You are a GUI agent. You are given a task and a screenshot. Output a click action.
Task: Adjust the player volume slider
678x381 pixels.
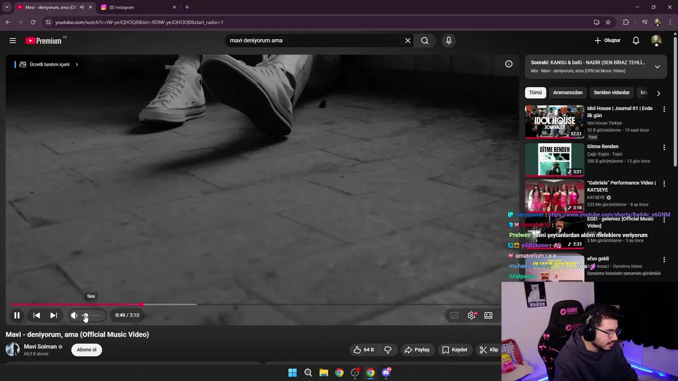coord(91,315)
